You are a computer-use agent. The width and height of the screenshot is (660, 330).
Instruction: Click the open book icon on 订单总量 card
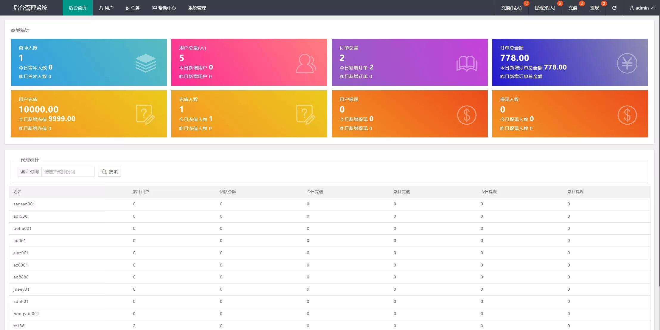pyautogui.click(x=466, y=63)
